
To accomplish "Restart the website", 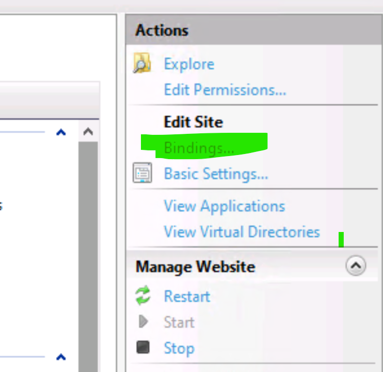I will [187, 297].
